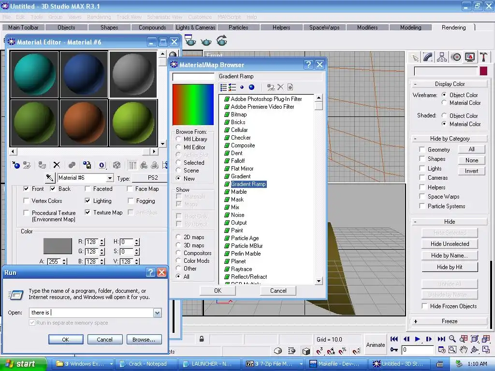Image resolution: width=495 pixels, height=371 pixels.
Task: Click the Zoom magnifier viewport control
Action: click(x=452, y=339)
